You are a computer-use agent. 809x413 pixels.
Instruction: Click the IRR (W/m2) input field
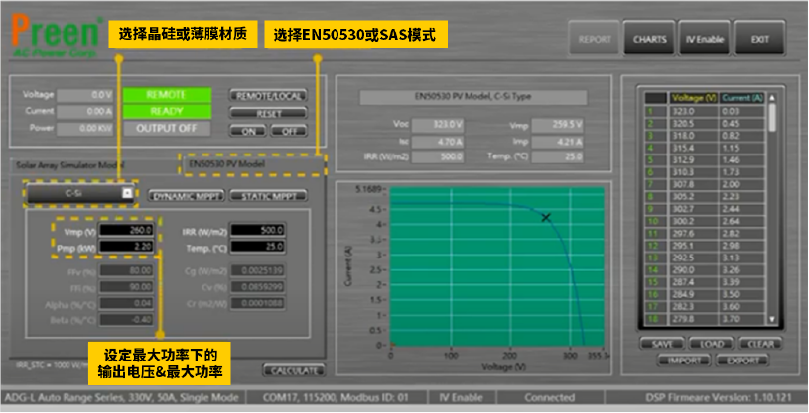[x=261, y=231]
